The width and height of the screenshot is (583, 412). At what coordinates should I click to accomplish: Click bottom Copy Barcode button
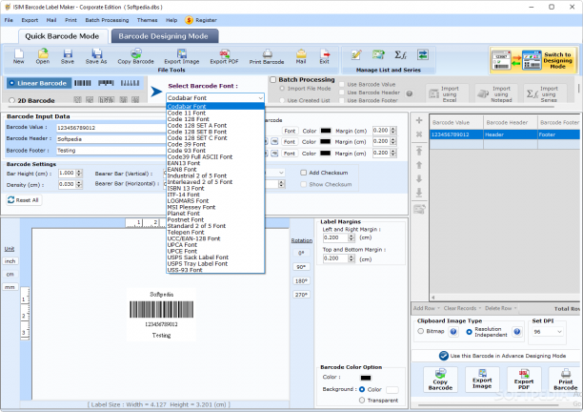pyautogui.click(x=440, y=380)
